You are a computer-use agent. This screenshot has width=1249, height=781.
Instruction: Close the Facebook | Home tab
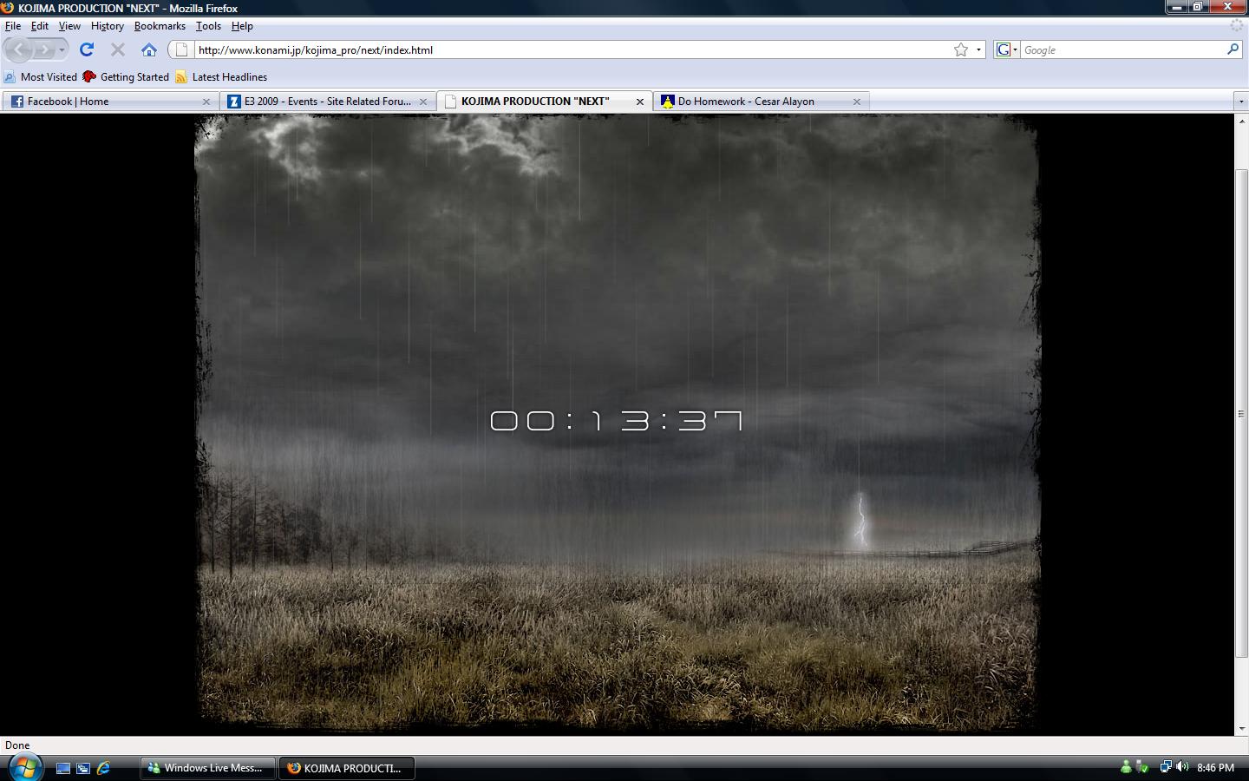click(x=206, y=102)
